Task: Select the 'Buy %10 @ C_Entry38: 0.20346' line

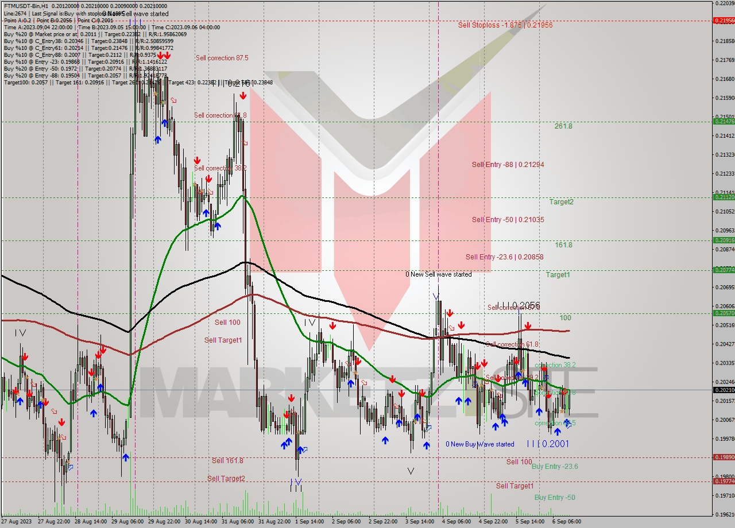Action: (x=88, y=41)
